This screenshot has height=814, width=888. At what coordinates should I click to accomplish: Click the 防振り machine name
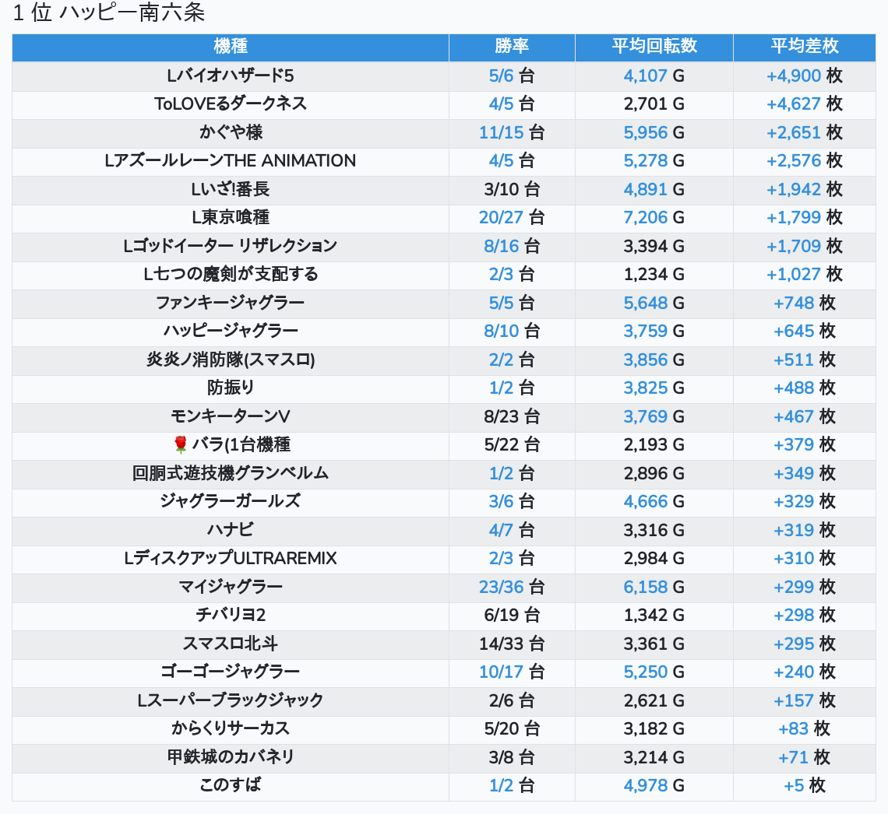click(231, 388)
